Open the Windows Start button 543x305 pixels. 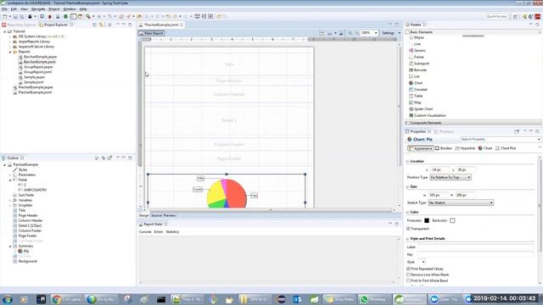tap(8, 299)
